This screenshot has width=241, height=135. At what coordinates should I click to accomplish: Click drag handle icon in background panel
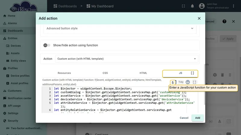(230, 75)
